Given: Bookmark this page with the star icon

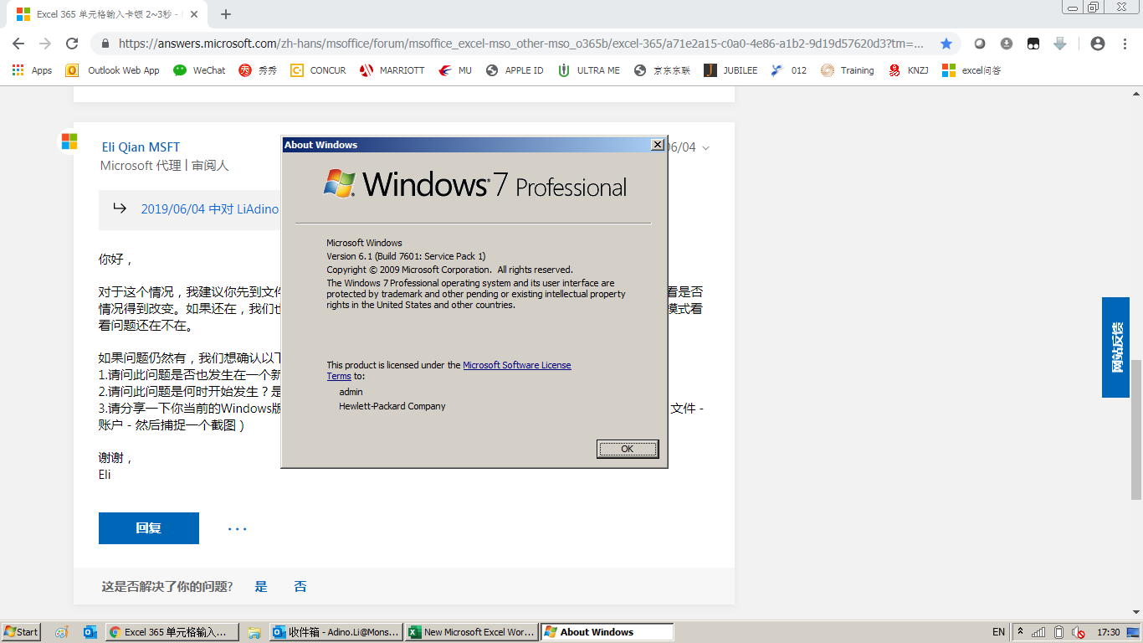Looking at the screenshot, I should click(x=946, y=44).
